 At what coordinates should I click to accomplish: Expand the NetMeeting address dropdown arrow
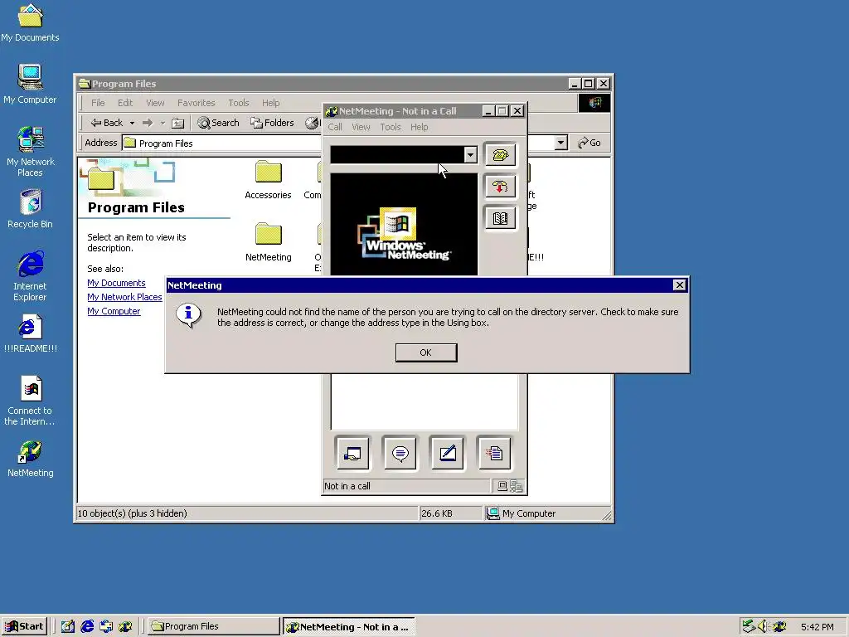coord(470,155)
